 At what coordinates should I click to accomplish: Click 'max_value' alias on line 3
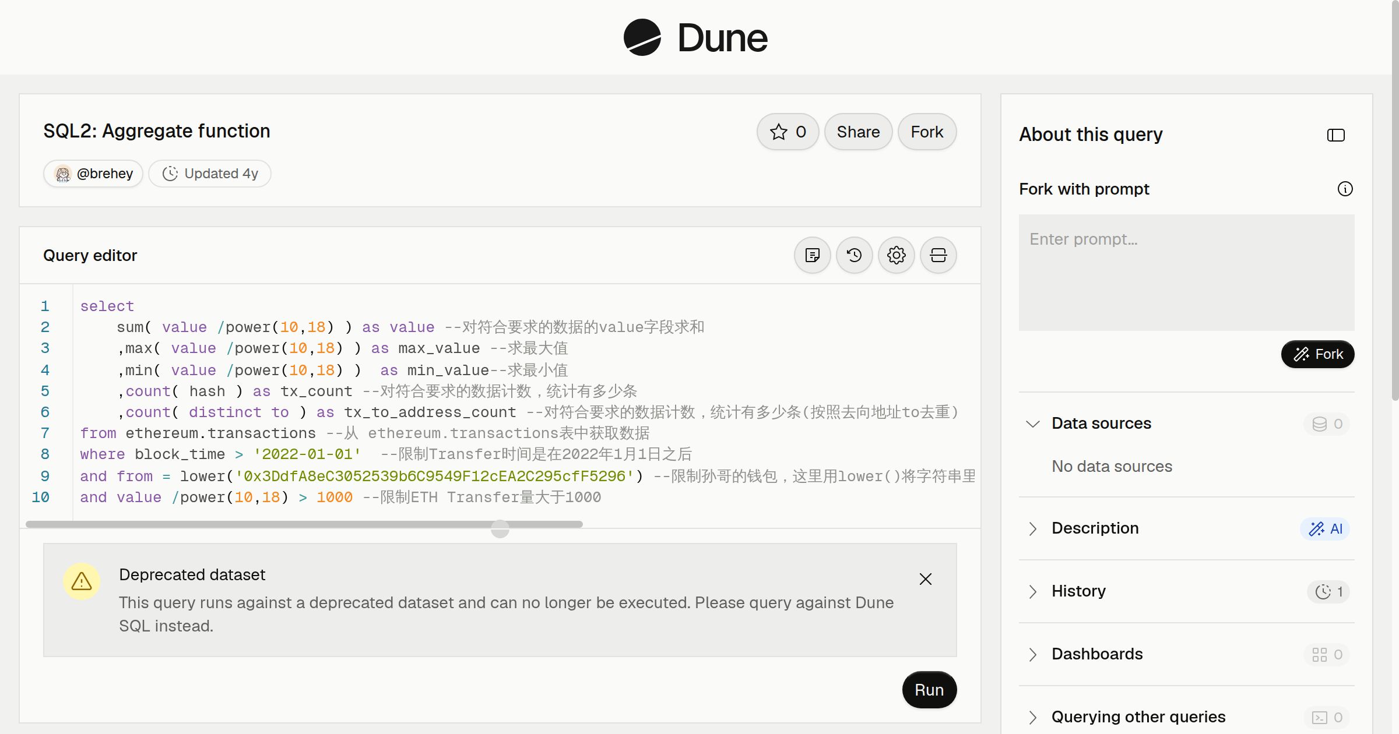[x=439, y=348]
